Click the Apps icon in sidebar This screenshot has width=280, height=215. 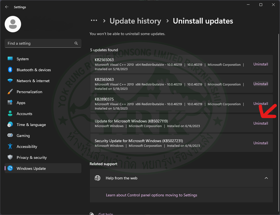pyautogui.click(x=10, y=102)
